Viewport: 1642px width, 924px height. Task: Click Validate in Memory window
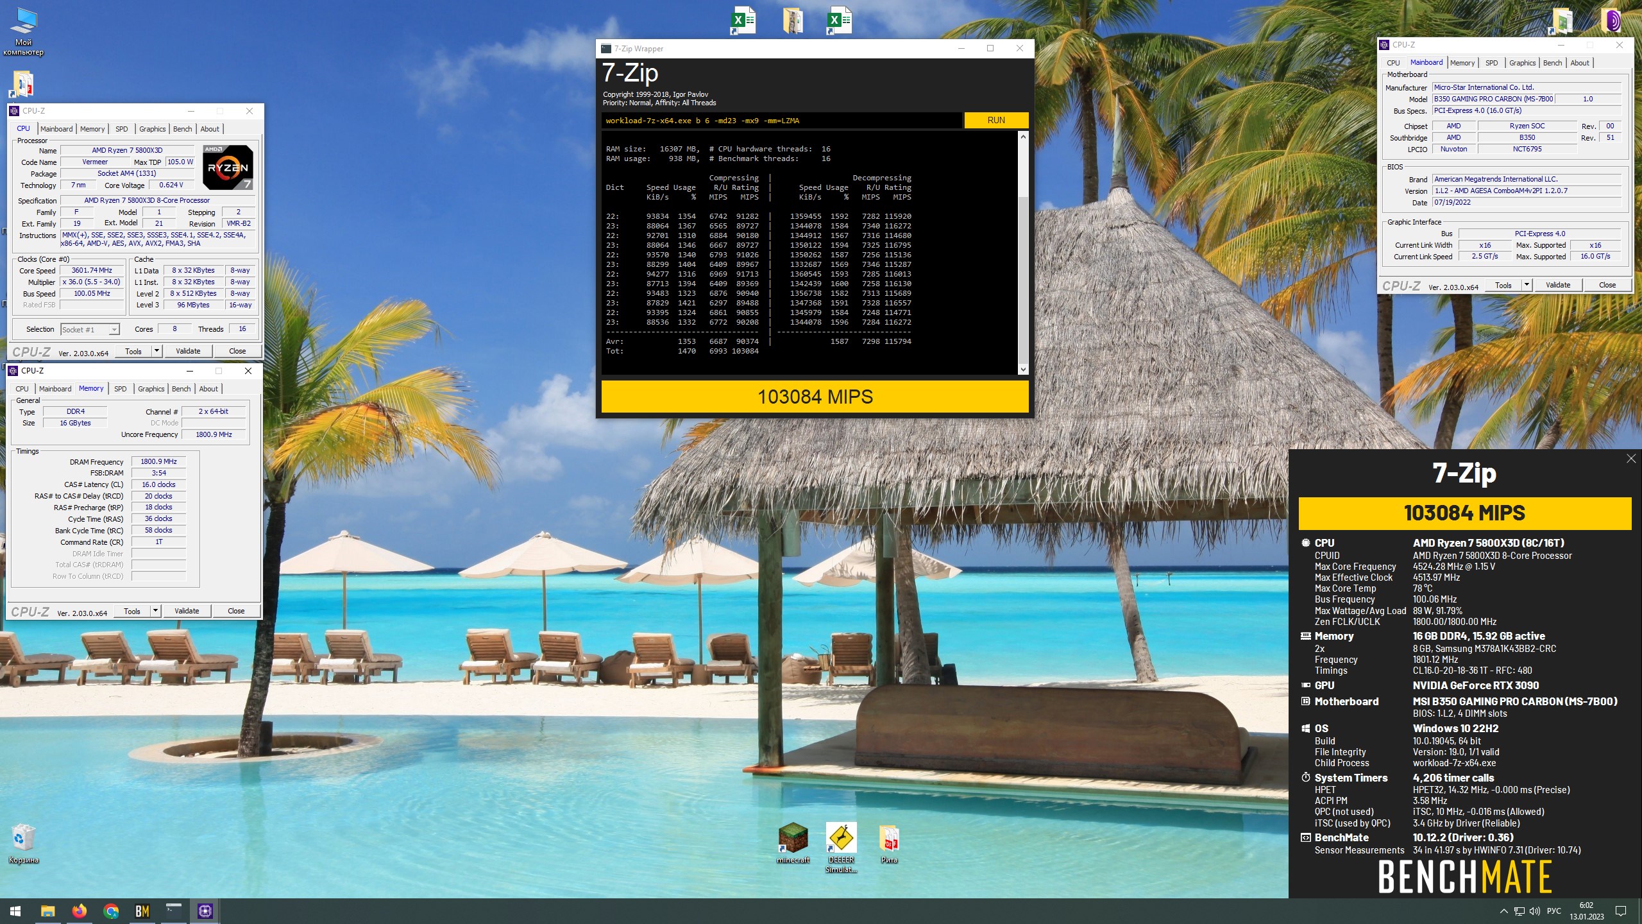point(187,611)
